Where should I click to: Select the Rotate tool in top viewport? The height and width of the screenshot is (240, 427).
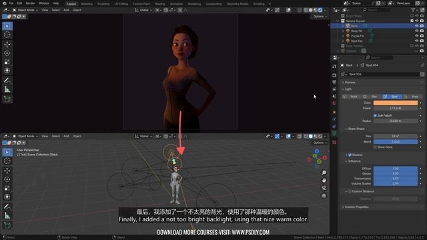(7, 53)
